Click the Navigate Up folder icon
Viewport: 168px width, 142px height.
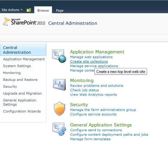pyautogui.click(x=29, y=10)
